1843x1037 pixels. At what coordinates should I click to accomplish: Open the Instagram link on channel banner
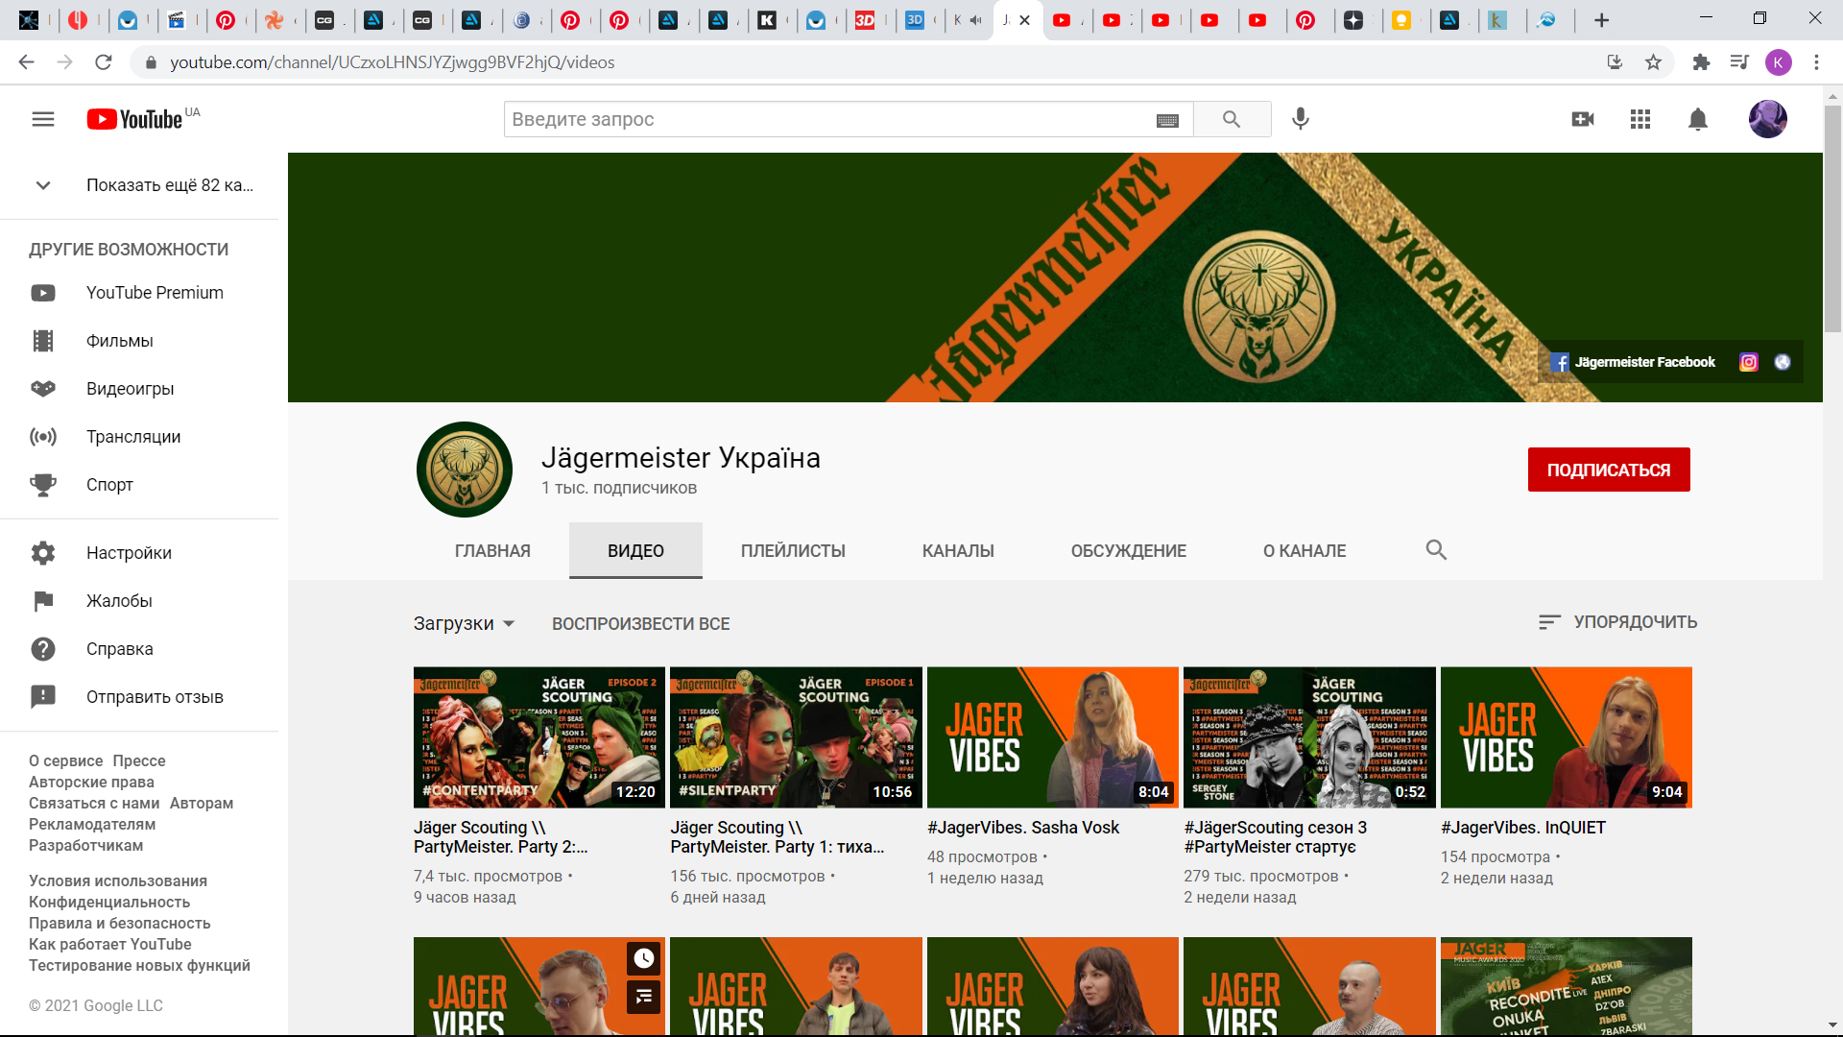[1749, 362]
